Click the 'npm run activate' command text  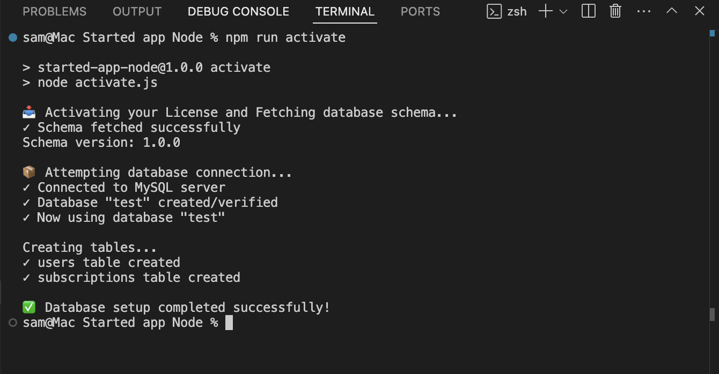(x=285, y=38)
